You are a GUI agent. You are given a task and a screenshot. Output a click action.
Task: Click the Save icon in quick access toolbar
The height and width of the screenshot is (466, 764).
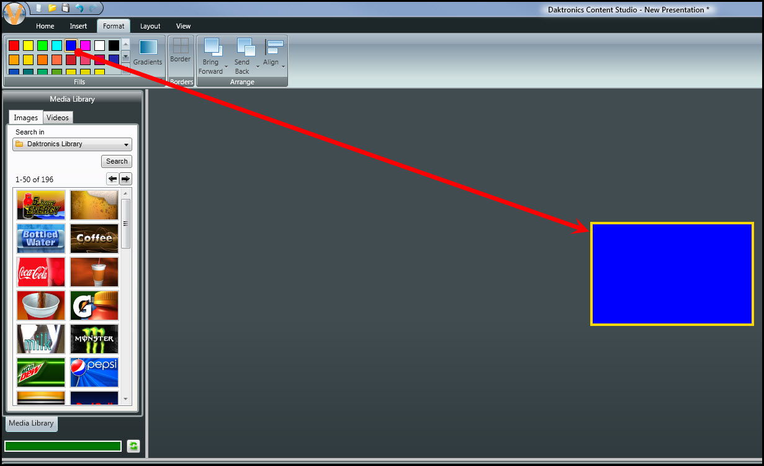66,8
